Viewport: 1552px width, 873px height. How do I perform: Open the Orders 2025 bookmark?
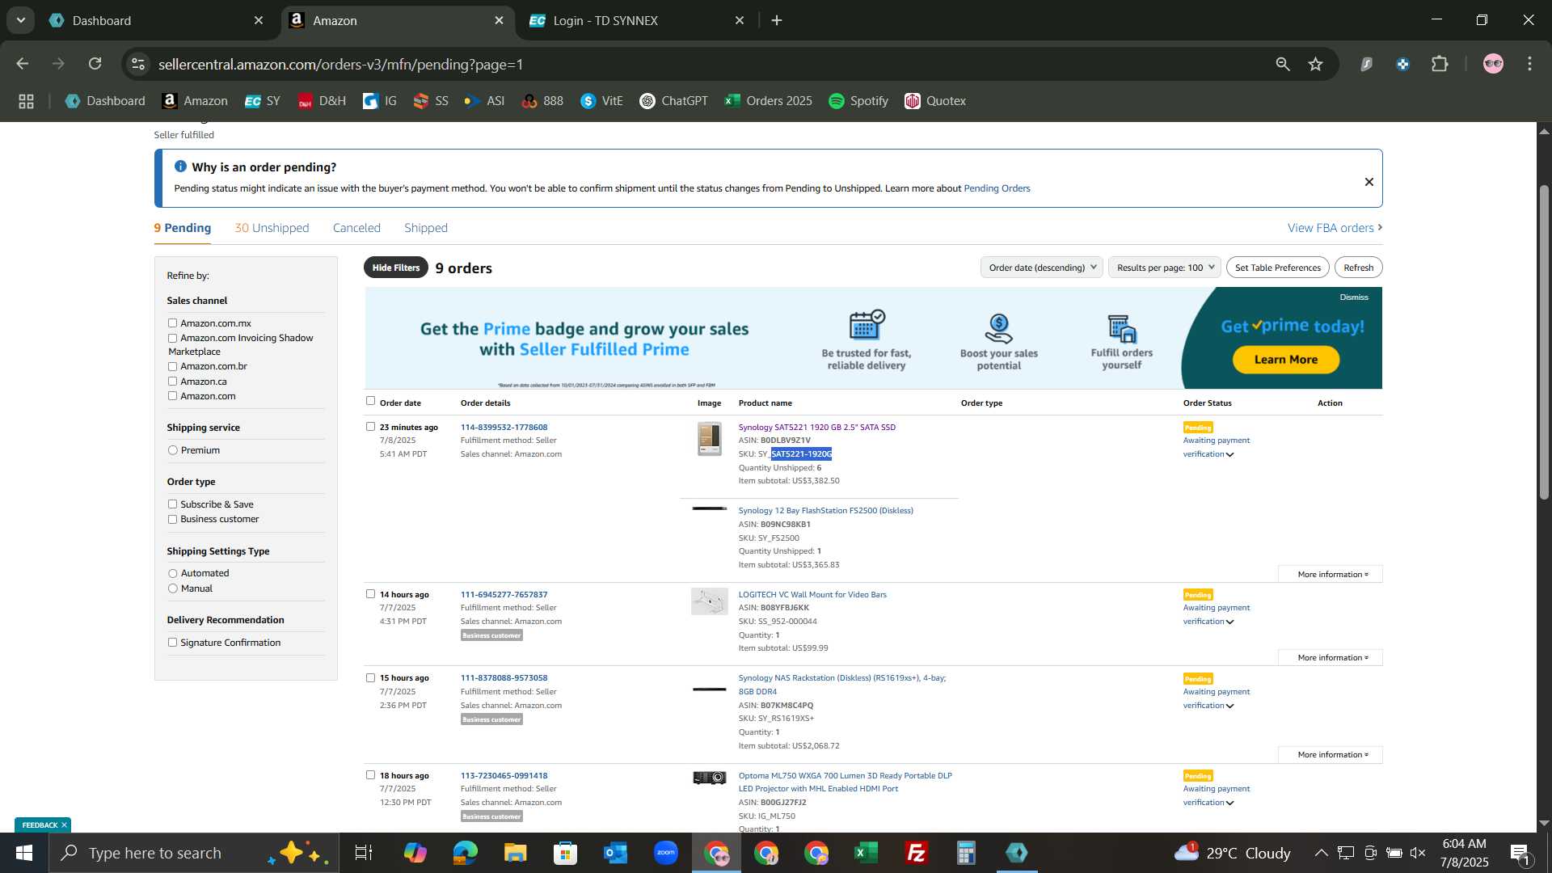pyautogui.click(x=768, y=101)
